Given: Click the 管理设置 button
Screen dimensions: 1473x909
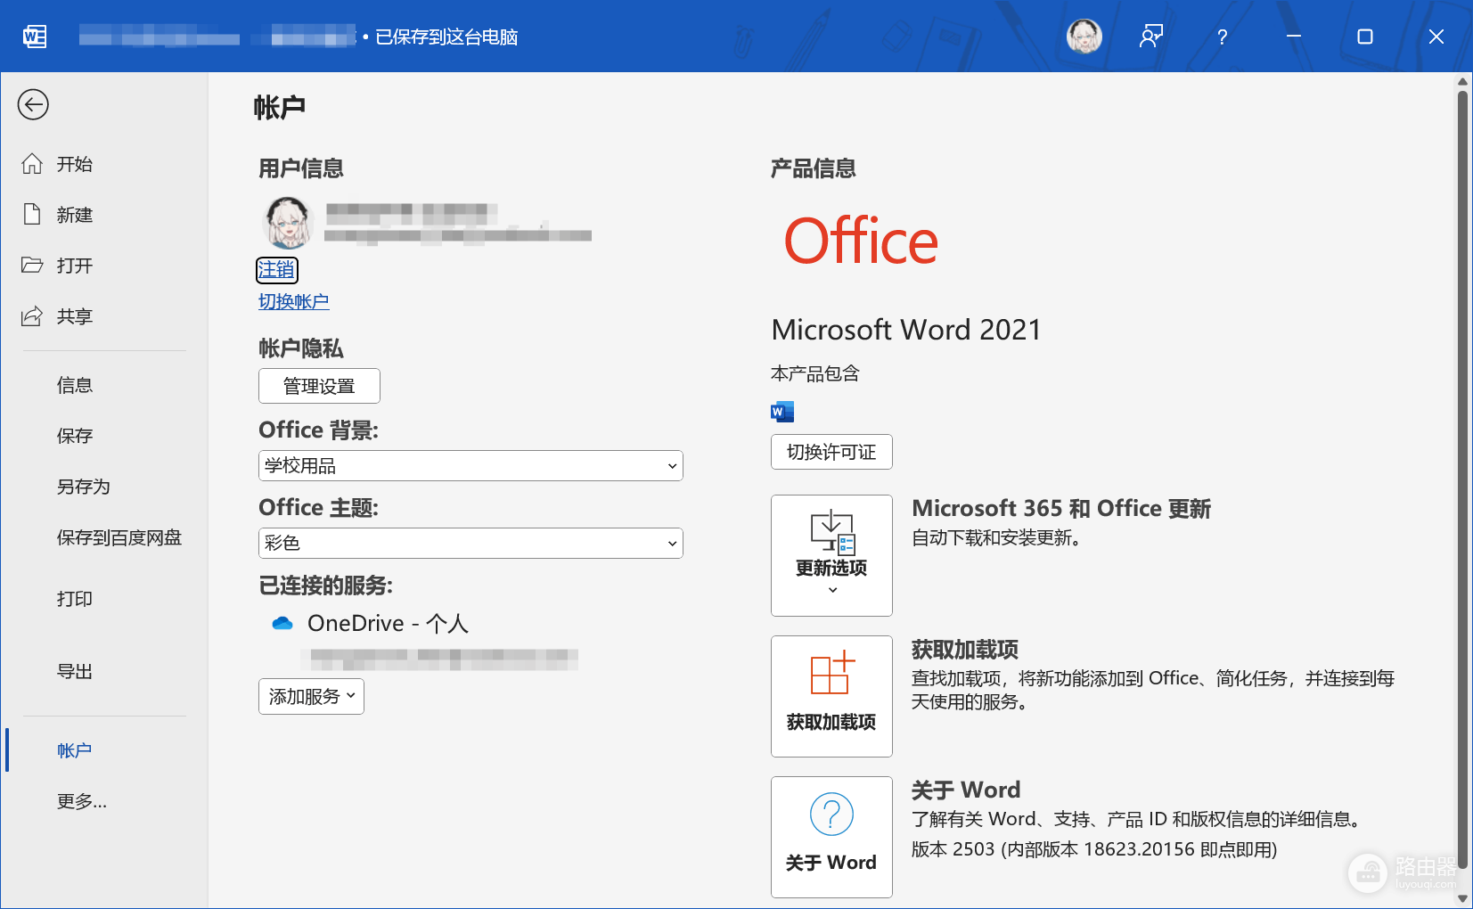Looking at the screenshot, I should [319, 386].
